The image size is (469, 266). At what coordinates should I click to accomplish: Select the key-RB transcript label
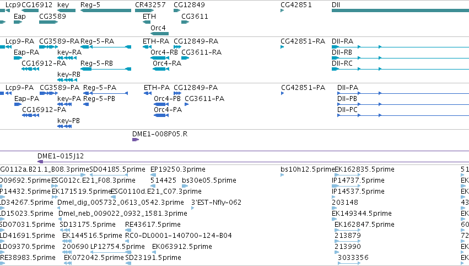69,75
